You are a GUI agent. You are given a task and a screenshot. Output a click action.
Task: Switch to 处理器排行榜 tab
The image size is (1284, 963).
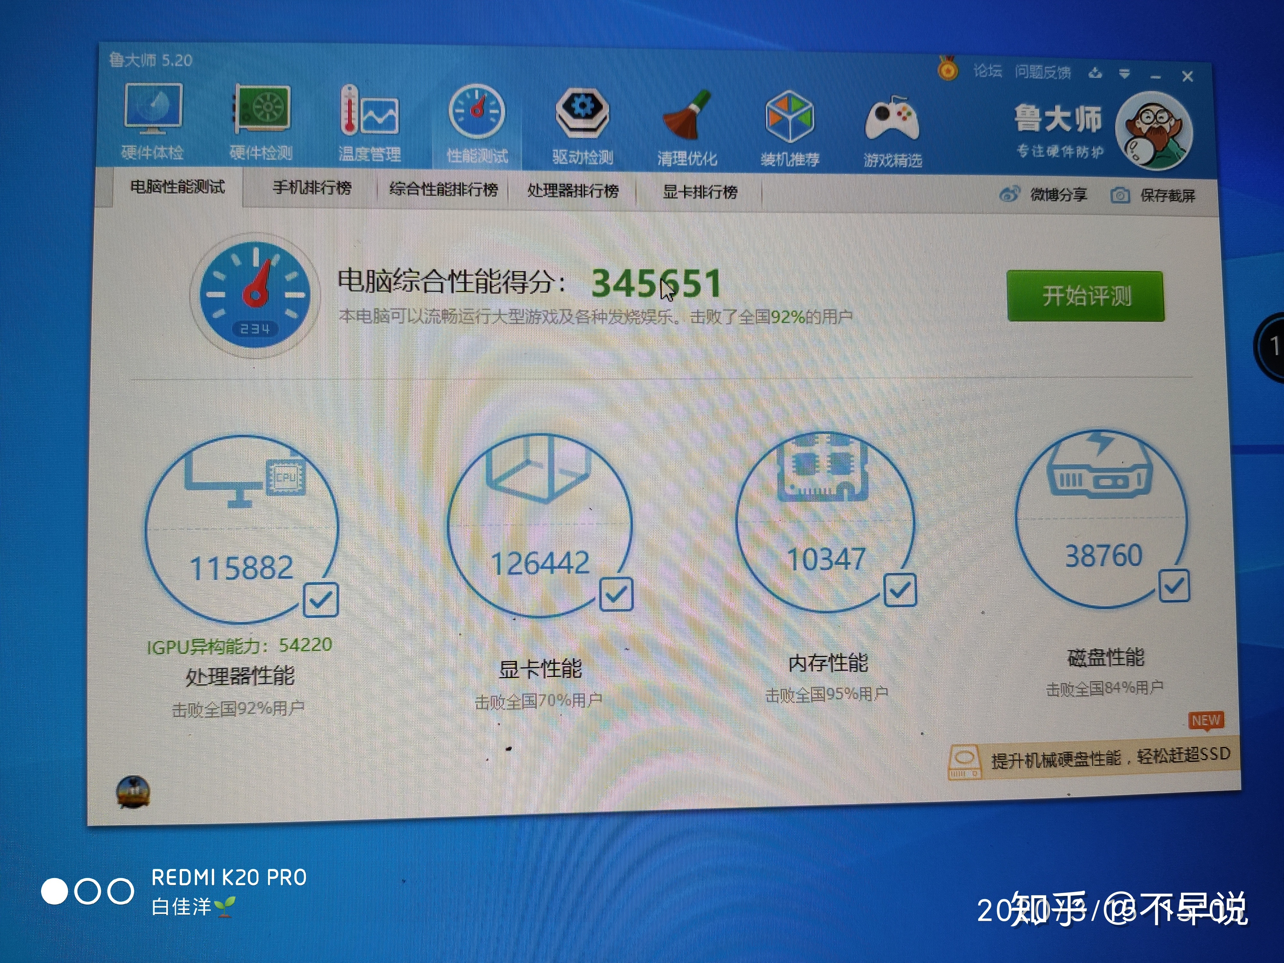click(x=573, y=190)
